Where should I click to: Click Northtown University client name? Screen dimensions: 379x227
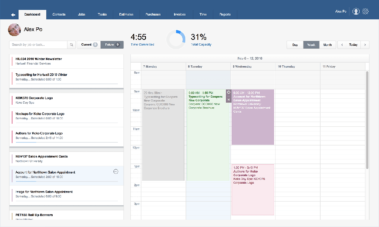pyautogui.click(x=29, y=161)
